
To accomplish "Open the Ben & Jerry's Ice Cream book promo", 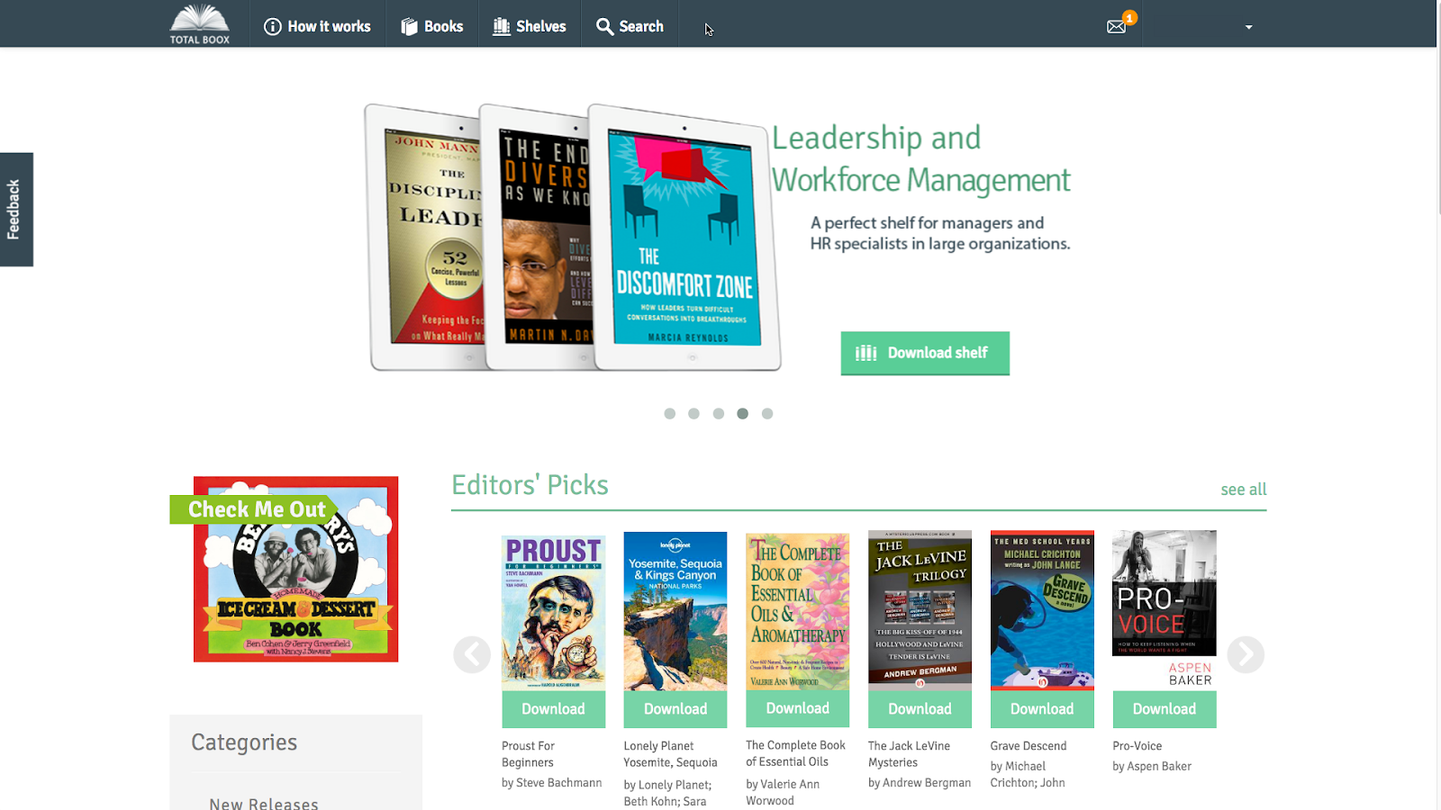I will [295, 569].
